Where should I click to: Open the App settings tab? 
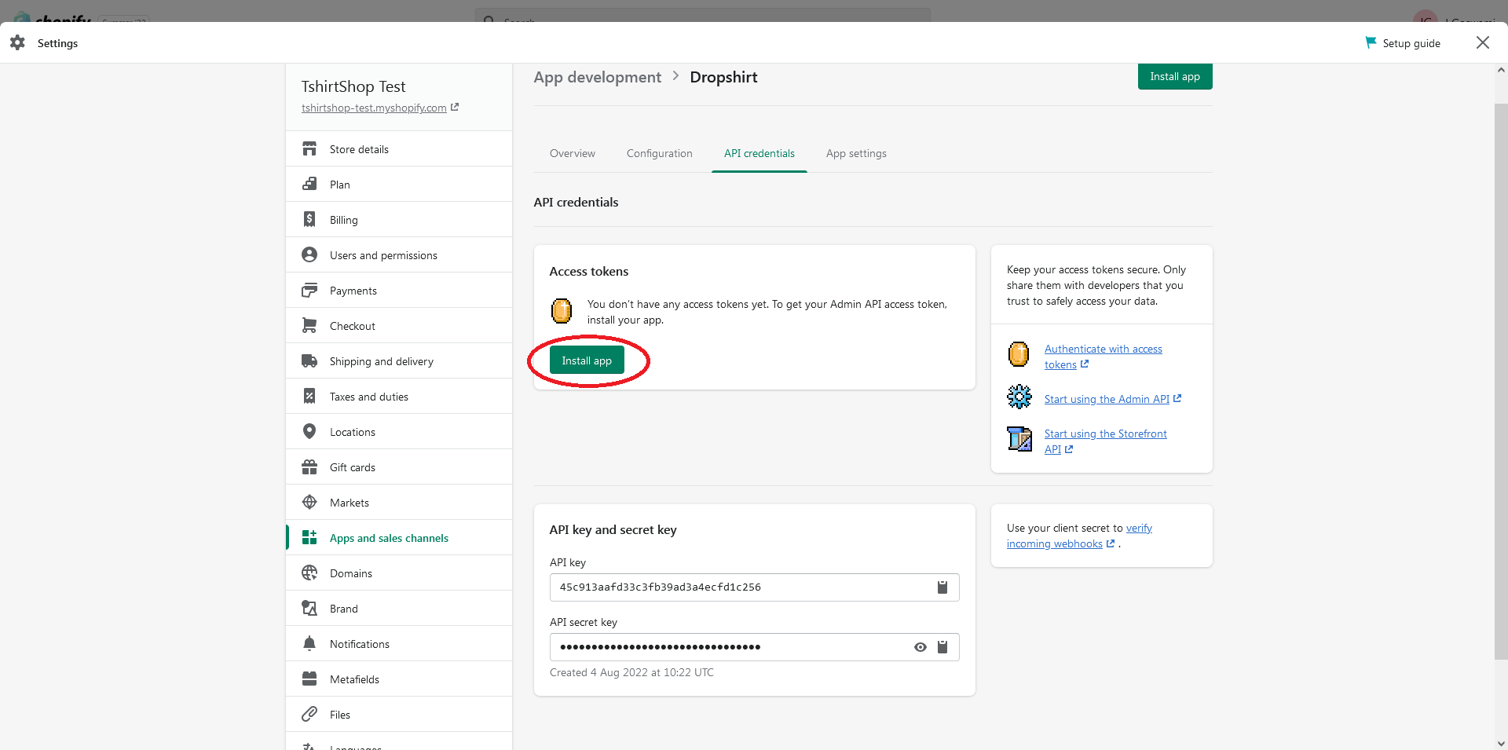(x=856, y=154)
